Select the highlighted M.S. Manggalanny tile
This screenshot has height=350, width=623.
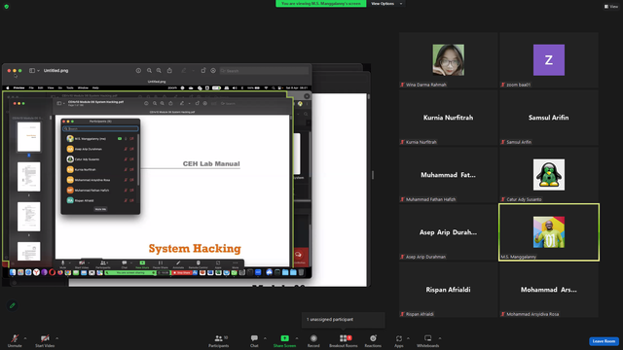pos(549,232)
